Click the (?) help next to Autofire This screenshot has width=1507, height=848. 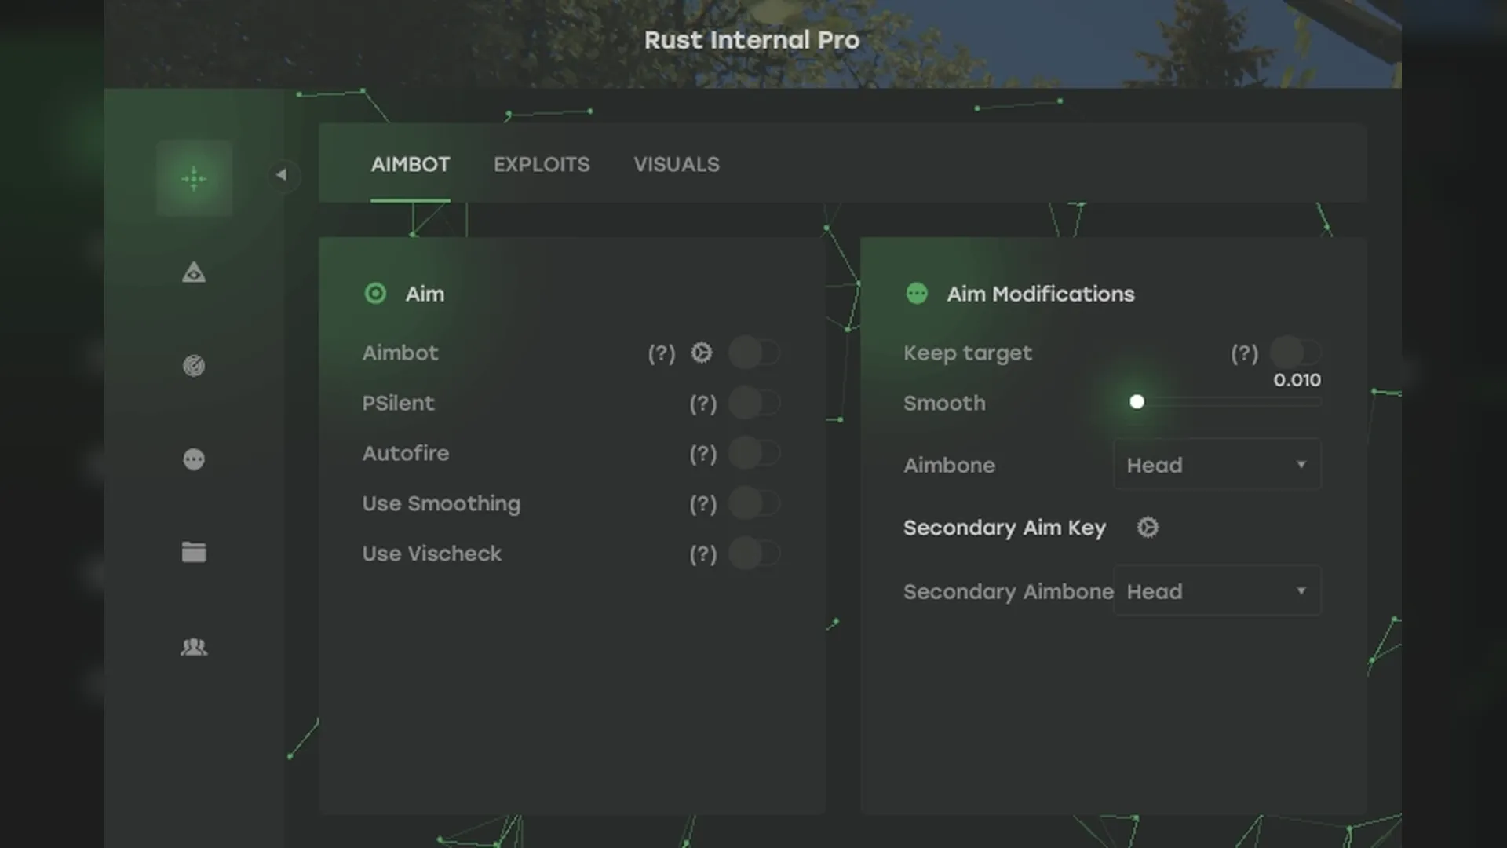[x=703, y=454]
